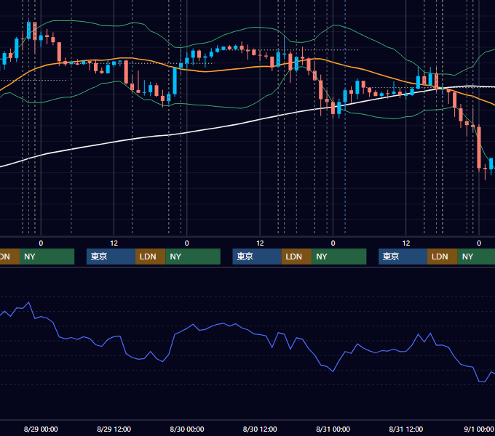495x436 pixels.
Task: Click hour label 12 above 8/31 12:00
Action: pos(406,243)
